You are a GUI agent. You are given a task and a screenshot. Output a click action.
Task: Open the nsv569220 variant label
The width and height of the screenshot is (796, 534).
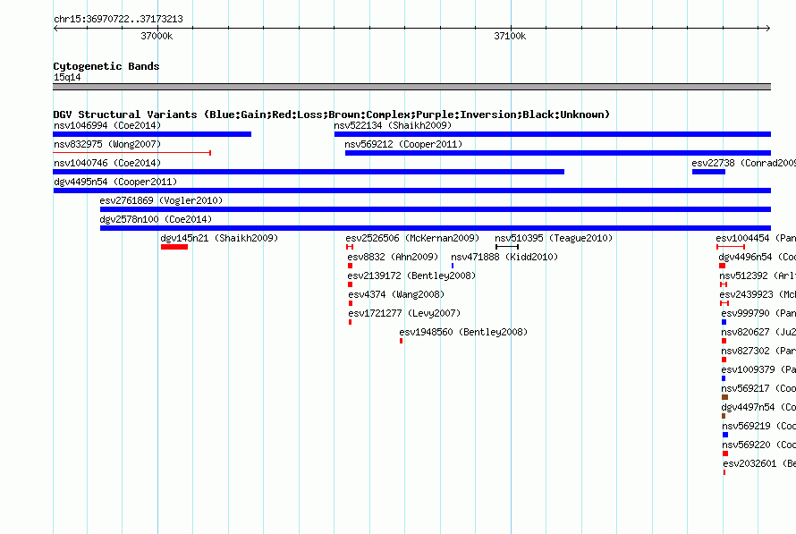pos(759,445)
